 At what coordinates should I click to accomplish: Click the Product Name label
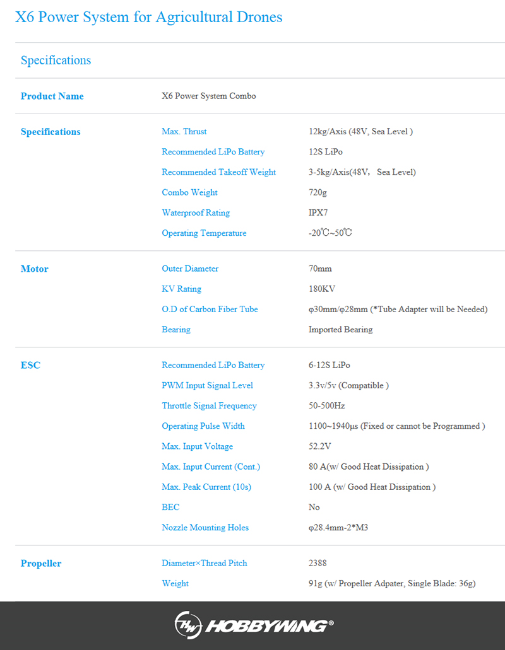52,96
